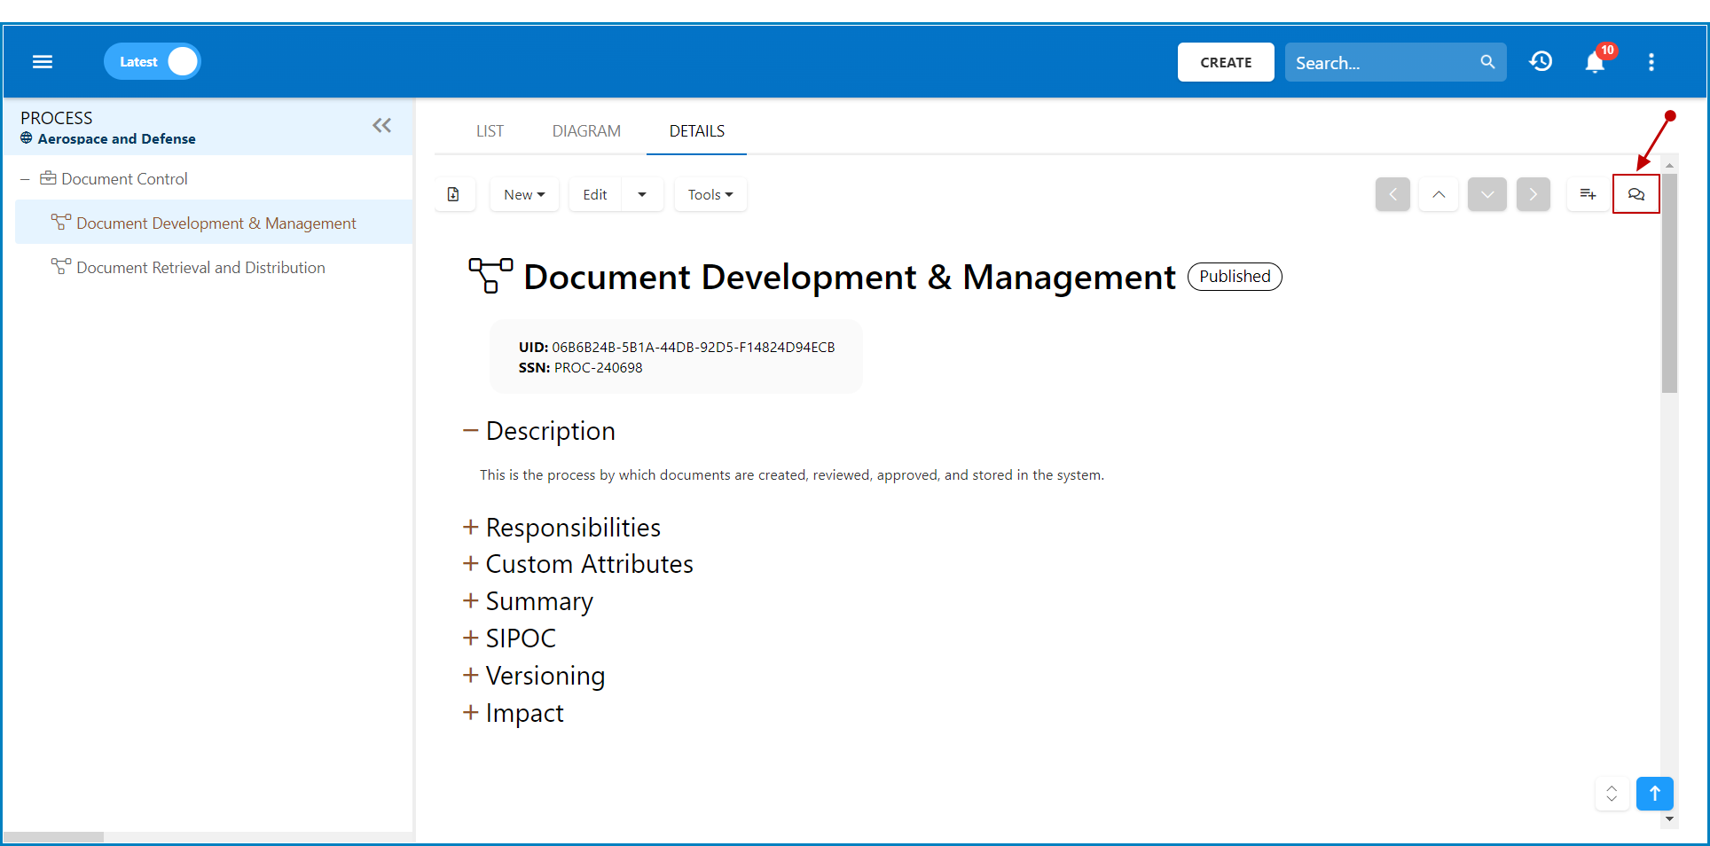Open notifications bell with 10 badge
1710x846 pixels.
click(x=1596, y=62)
